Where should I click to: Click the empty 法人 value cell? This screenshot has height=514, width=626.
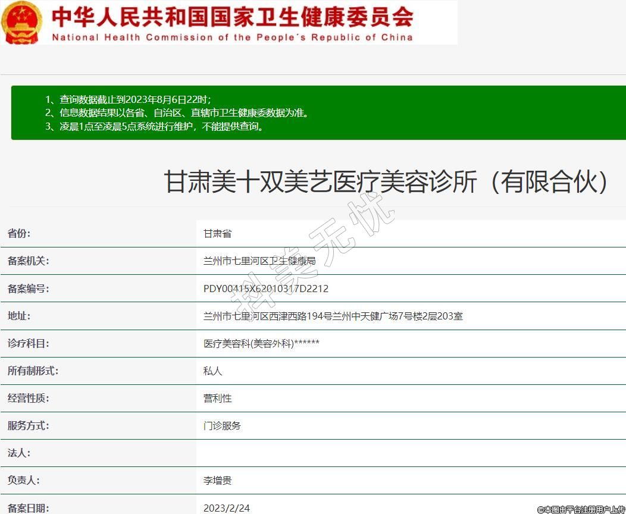coord(411,453)
